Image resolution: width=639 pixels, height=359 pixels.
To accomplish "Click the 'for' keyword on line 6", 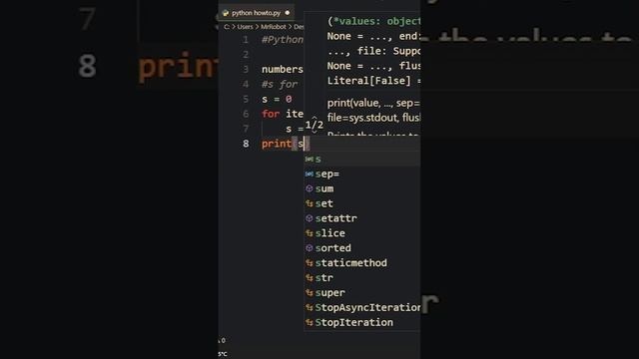I will coord(271,114).
